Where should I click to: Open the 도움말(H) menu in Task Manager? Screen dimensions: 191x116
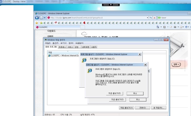79,43
